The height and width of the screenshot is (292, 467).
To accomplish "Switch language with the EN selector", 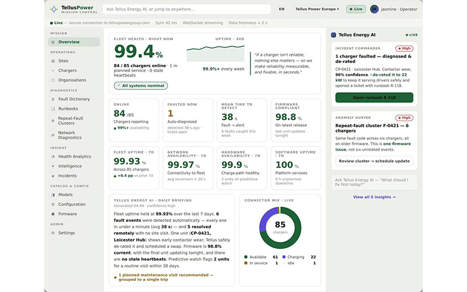I will (281, 9).
